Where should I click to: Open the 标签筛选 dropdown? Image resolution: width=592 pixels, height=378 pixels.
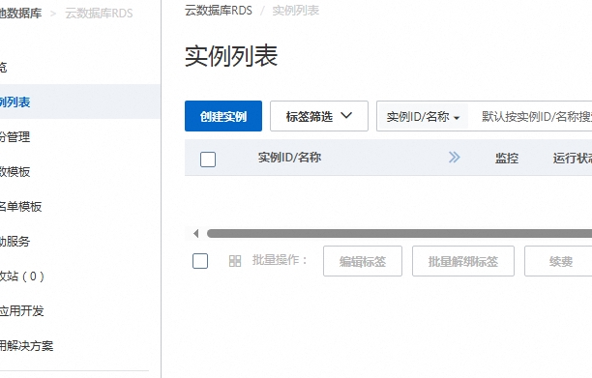[319, 116]
